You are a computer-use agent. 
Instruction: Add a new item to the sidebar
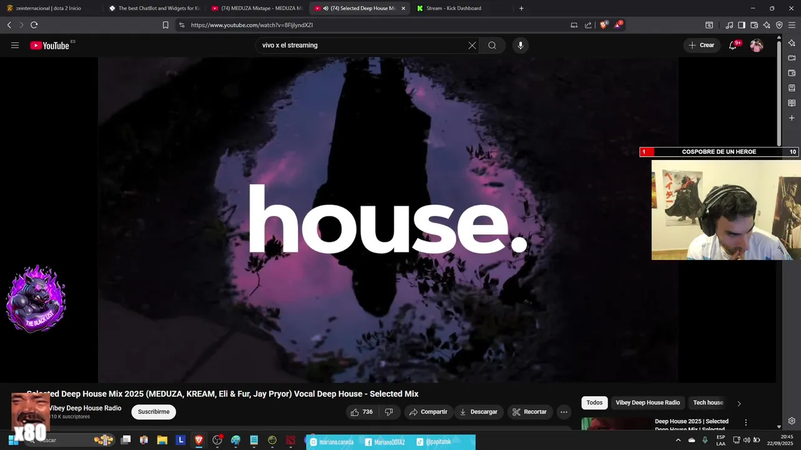pos(792,118)
